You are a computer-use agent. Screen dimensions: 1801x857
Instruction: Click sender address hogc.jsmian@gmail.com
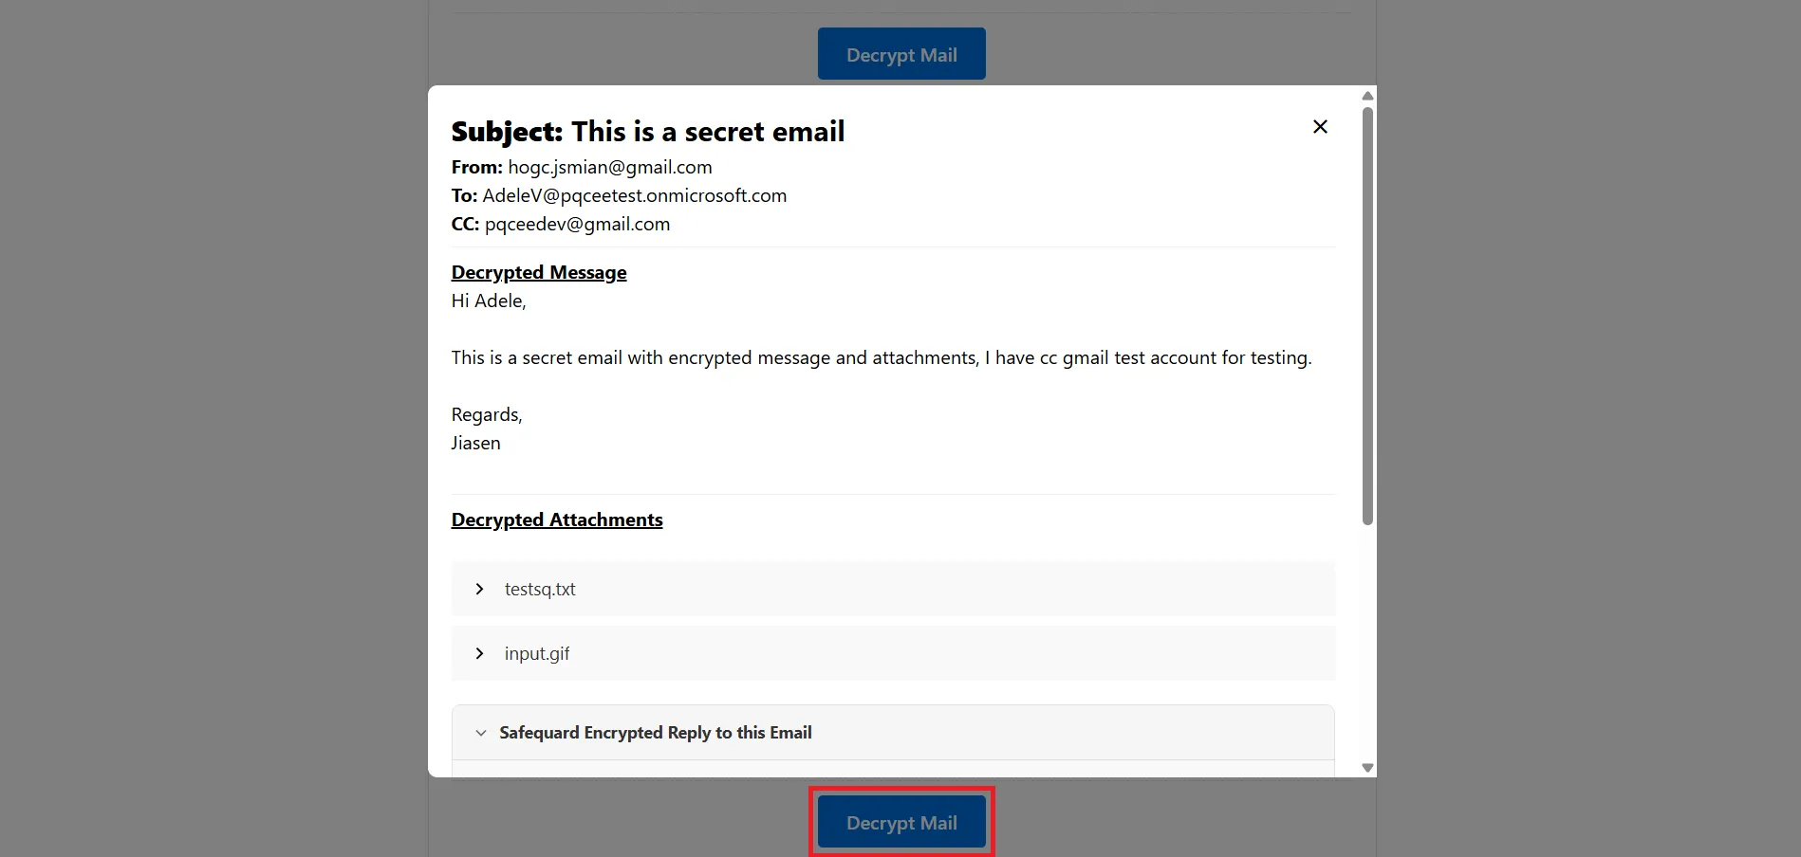(x=609, y=168)
